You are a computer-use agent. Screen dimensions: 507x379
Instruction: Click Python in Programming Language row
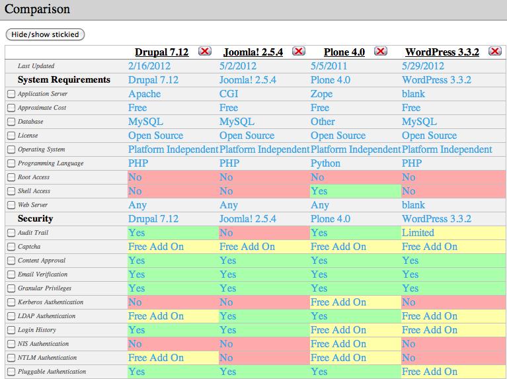[325, 163]
